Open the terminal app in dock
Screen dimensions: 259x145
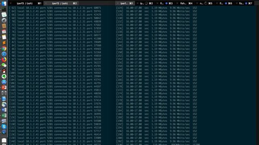[x=4, y=9]
